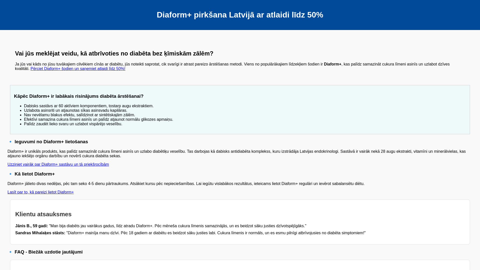Click paragraph starting 'Diaform+ ir unikāls produkts'

[x=236, y=154]
